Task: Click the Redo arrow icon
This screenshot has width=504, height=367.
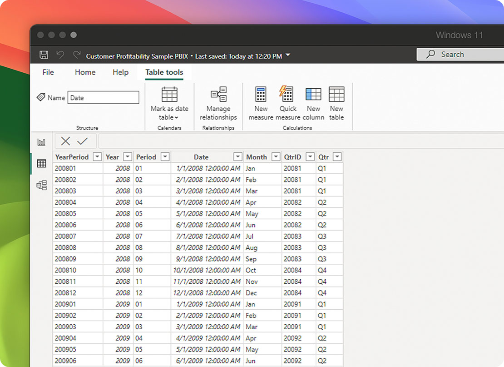Action: 77,55
